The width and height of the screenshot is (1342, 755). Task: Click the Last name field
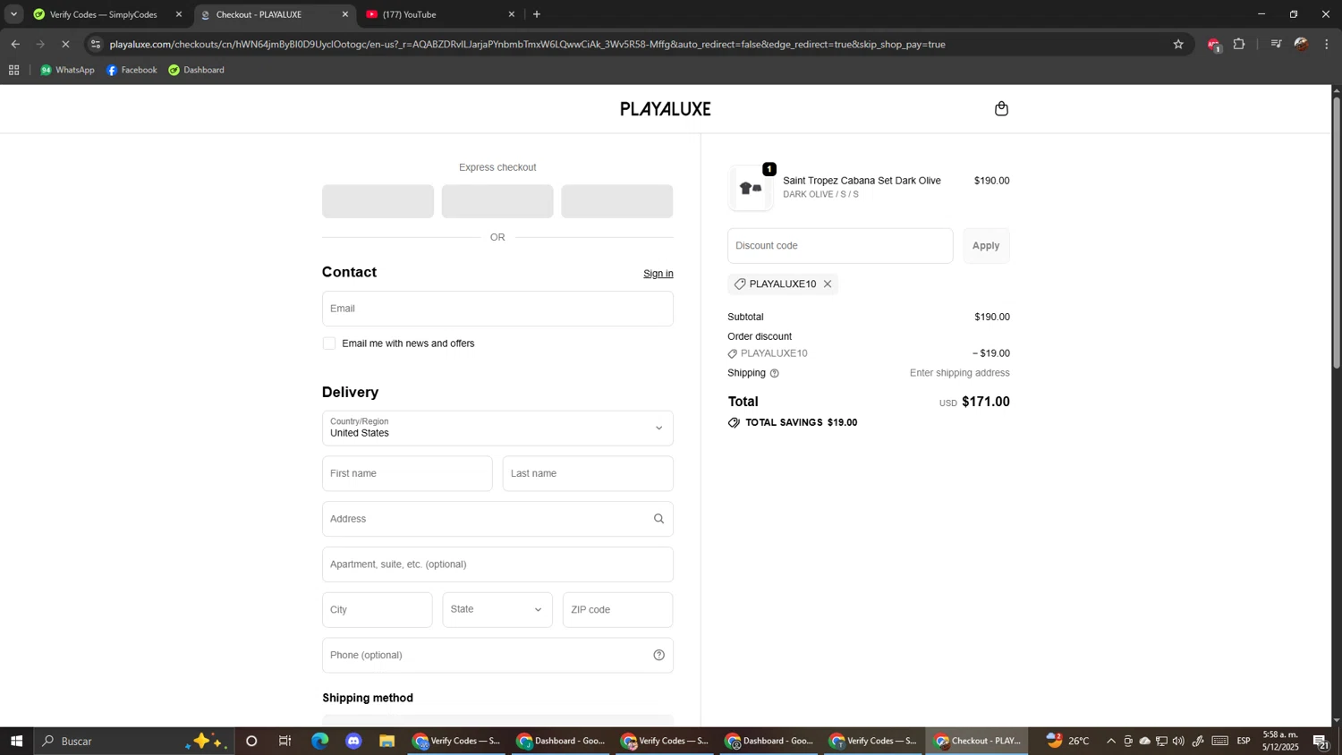(588, 474)
